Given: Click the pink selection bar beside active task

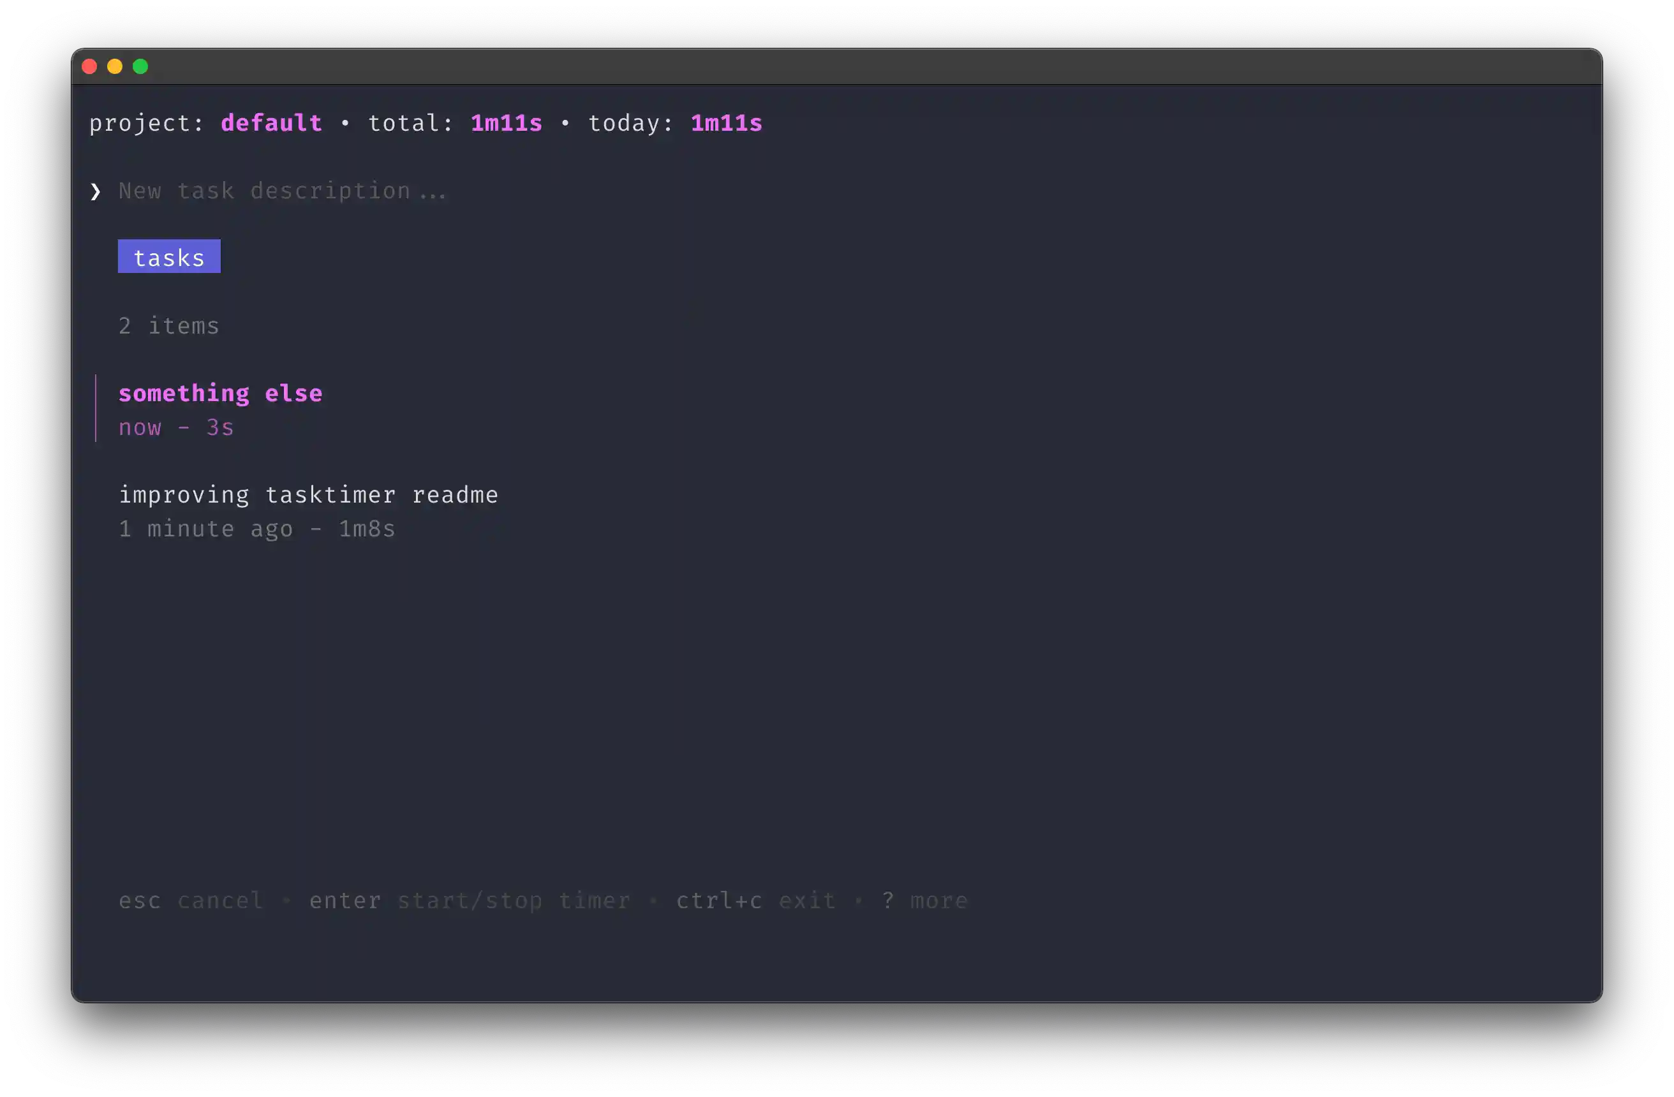Looking at the screenshot, I should pyautogui.click(x=96, y=409).
